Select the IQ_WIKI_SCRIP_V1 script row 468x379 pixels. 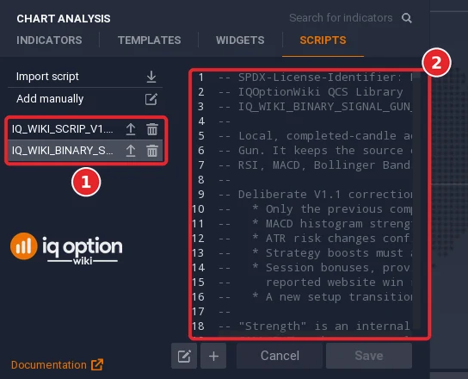tap(85, 129)
